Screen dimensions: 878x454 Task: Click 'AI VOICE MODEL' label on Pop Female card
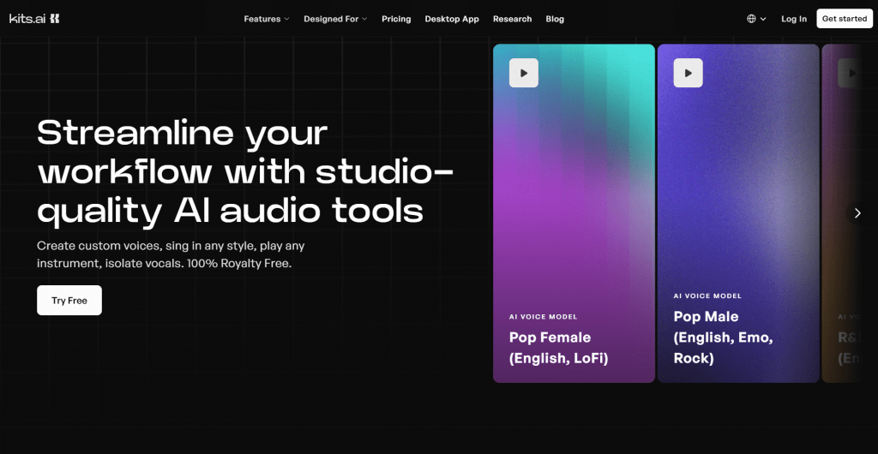coord(543,316)
